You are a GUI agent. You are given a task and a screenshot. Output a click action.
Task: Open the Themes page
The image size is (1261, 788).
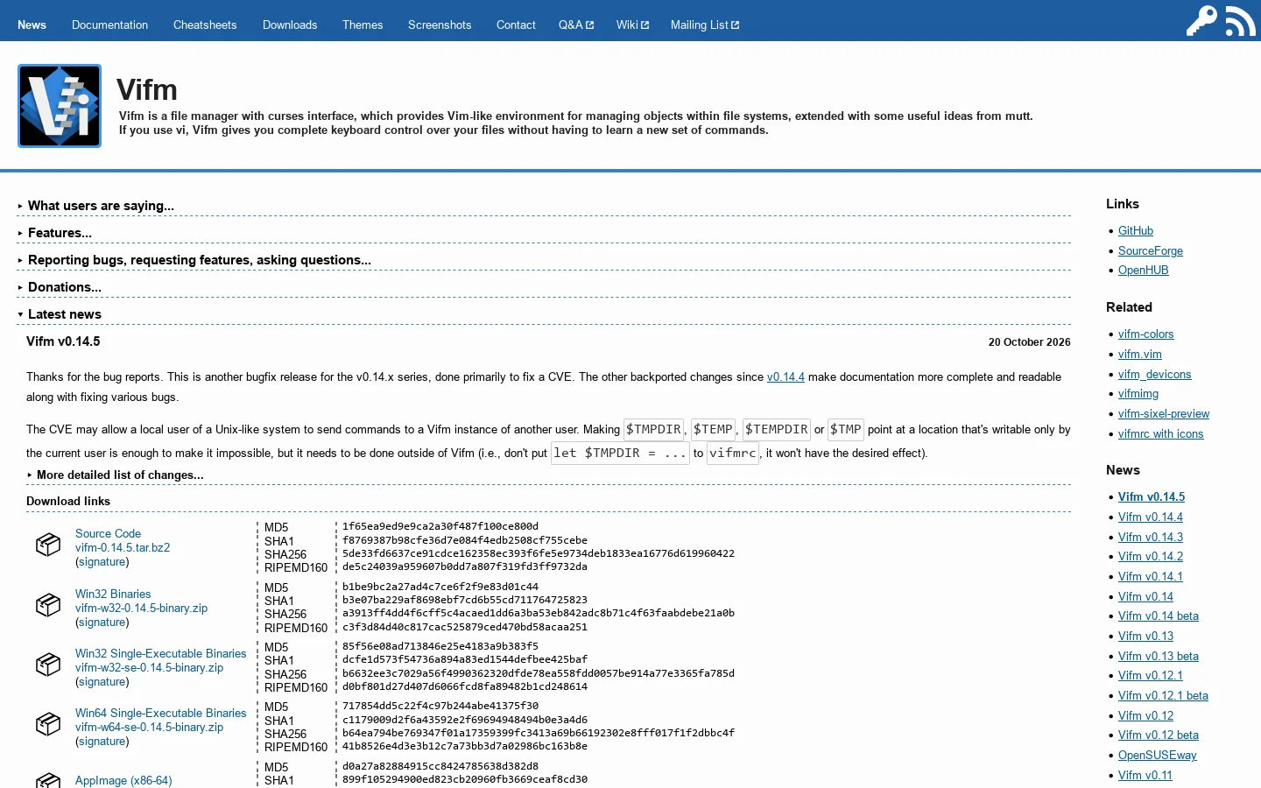coord(363,25)
